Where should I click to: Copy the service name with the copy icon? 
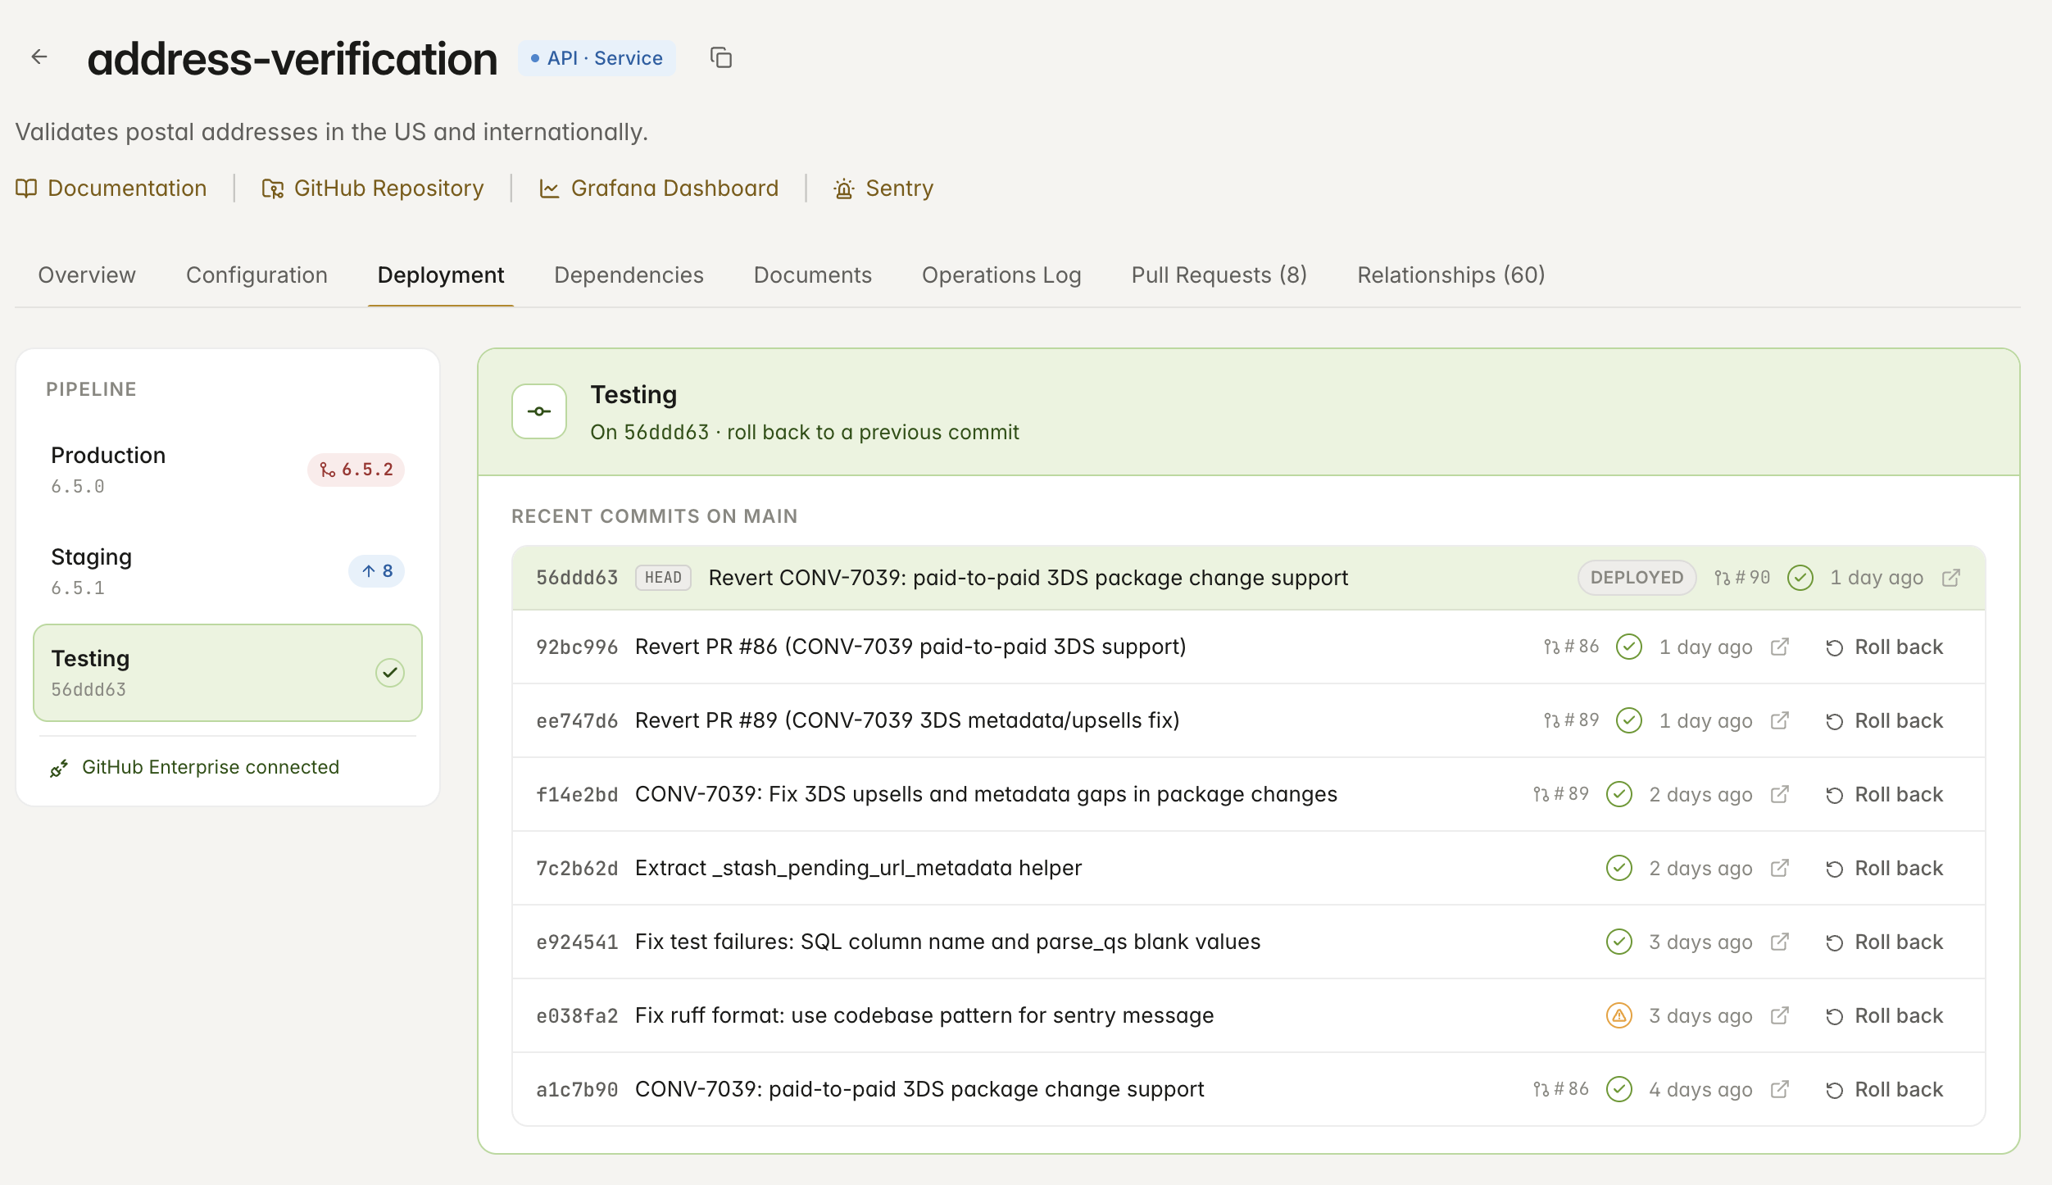[720, 57]
